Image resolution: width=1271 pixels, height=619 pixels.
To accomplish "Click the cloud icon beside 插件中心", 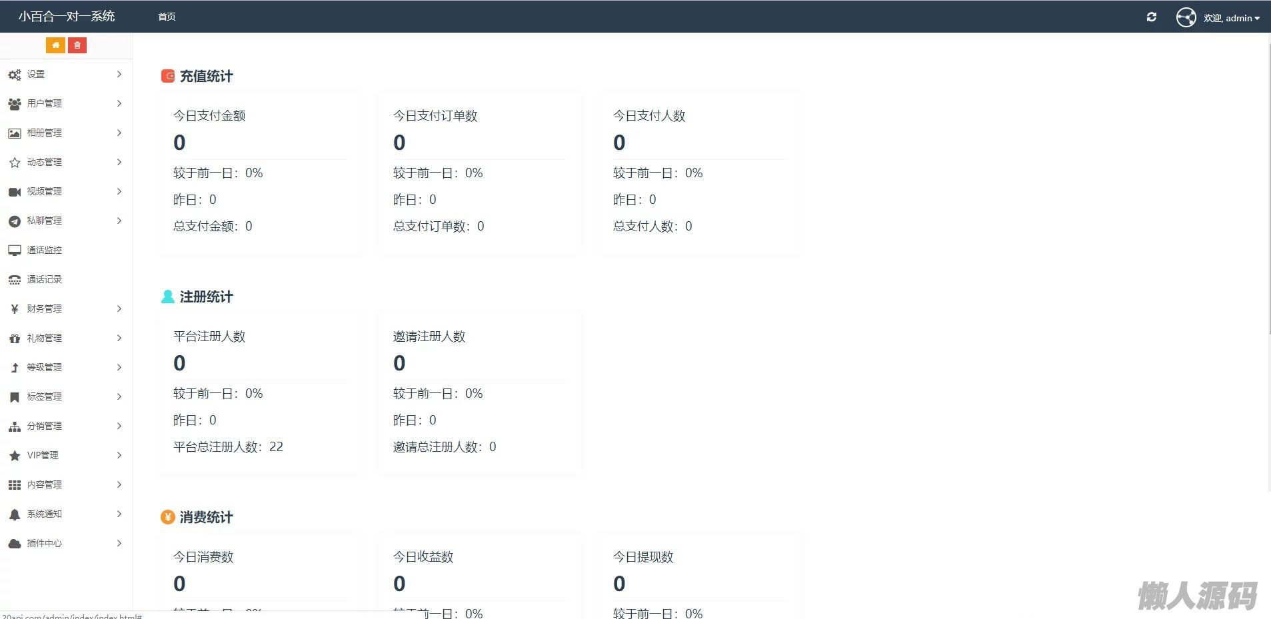I will coord(15,544).
